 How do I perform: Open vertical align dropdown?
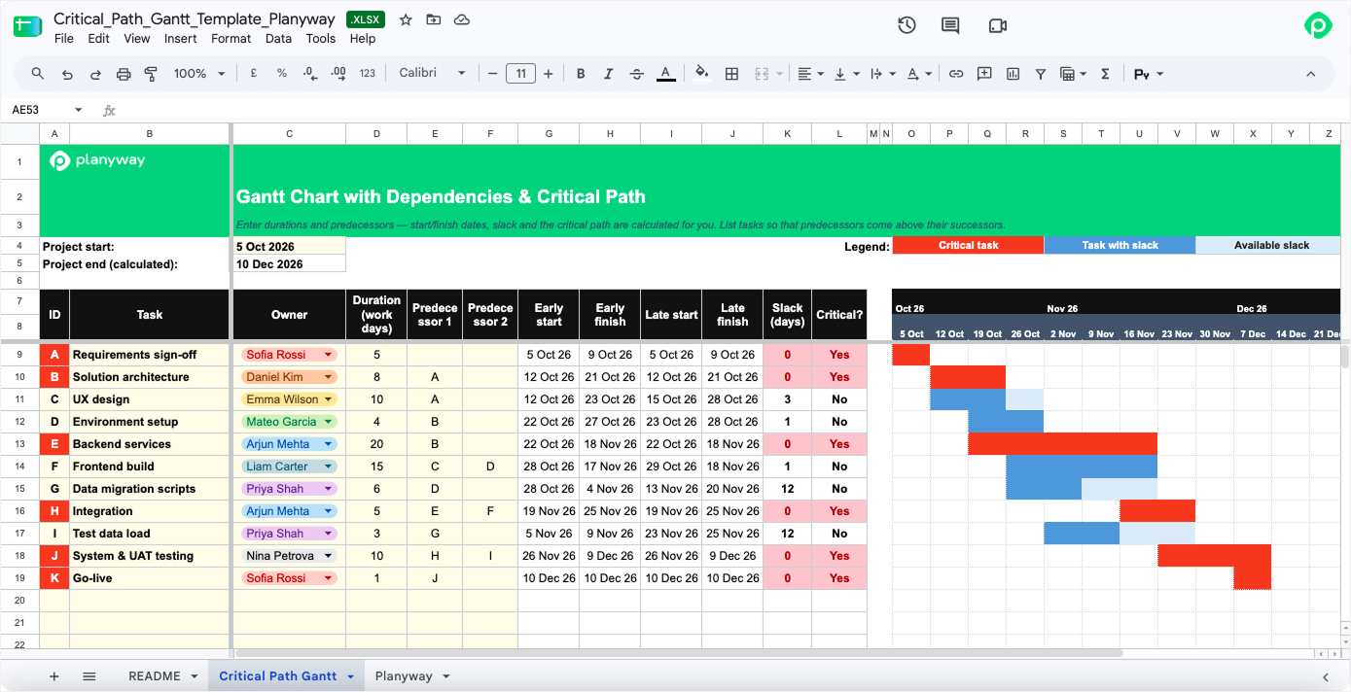pyautogui.click(x=847, y=74)
